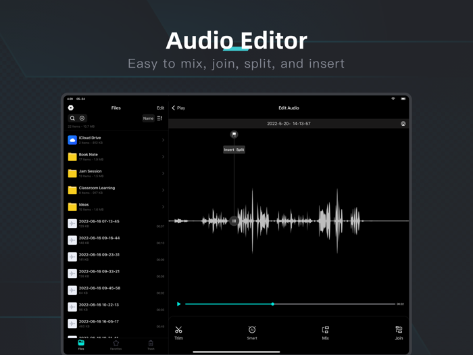Select recording 2022-06-16 10-22-13

tap(116, 307)
